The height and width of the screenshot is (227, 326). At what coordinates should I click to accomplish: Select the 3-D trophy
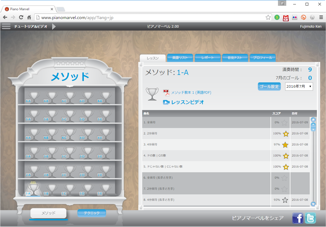(87, 153)
